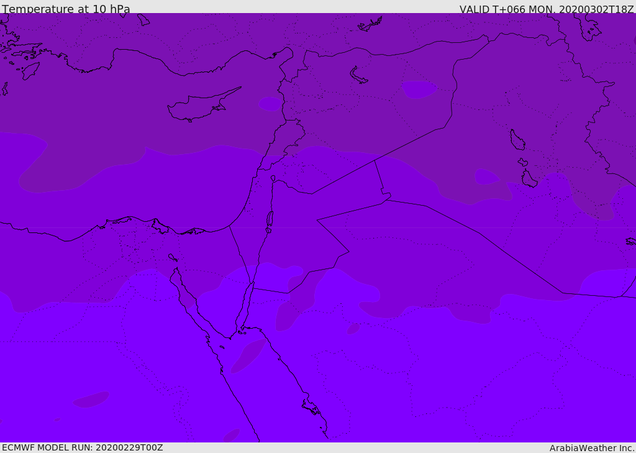Image resolution: width=636 pixels, height=453 pixels.
Task: Click the 'ArabiaWeather Inc' credit text
Action: point(591,448)
